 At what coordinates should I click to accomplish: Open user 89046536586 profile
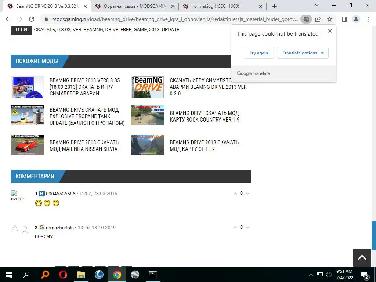point(61,194)
